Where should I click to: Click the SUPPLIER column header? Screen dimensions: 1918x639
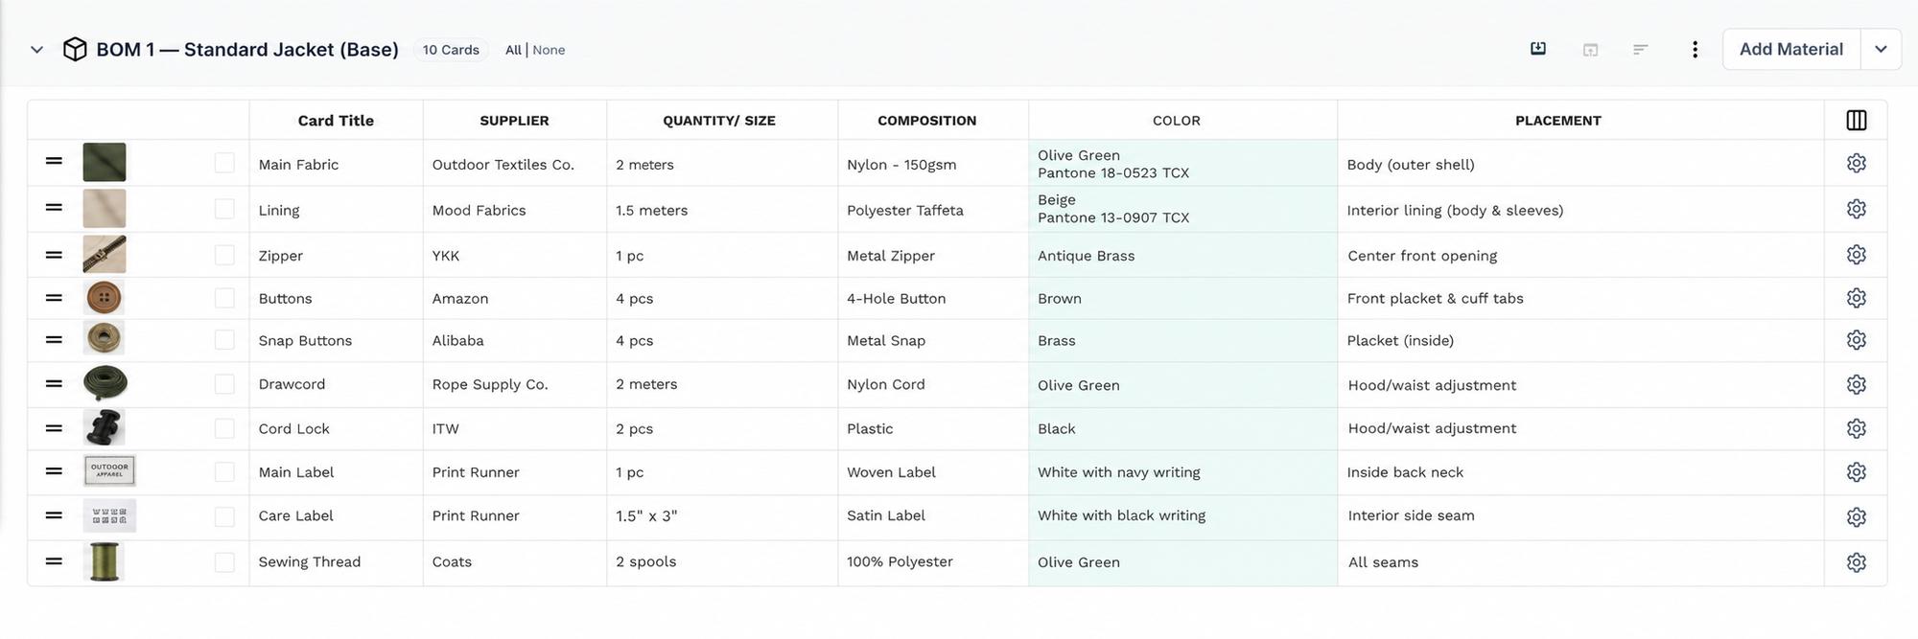(x=515, y=121)
